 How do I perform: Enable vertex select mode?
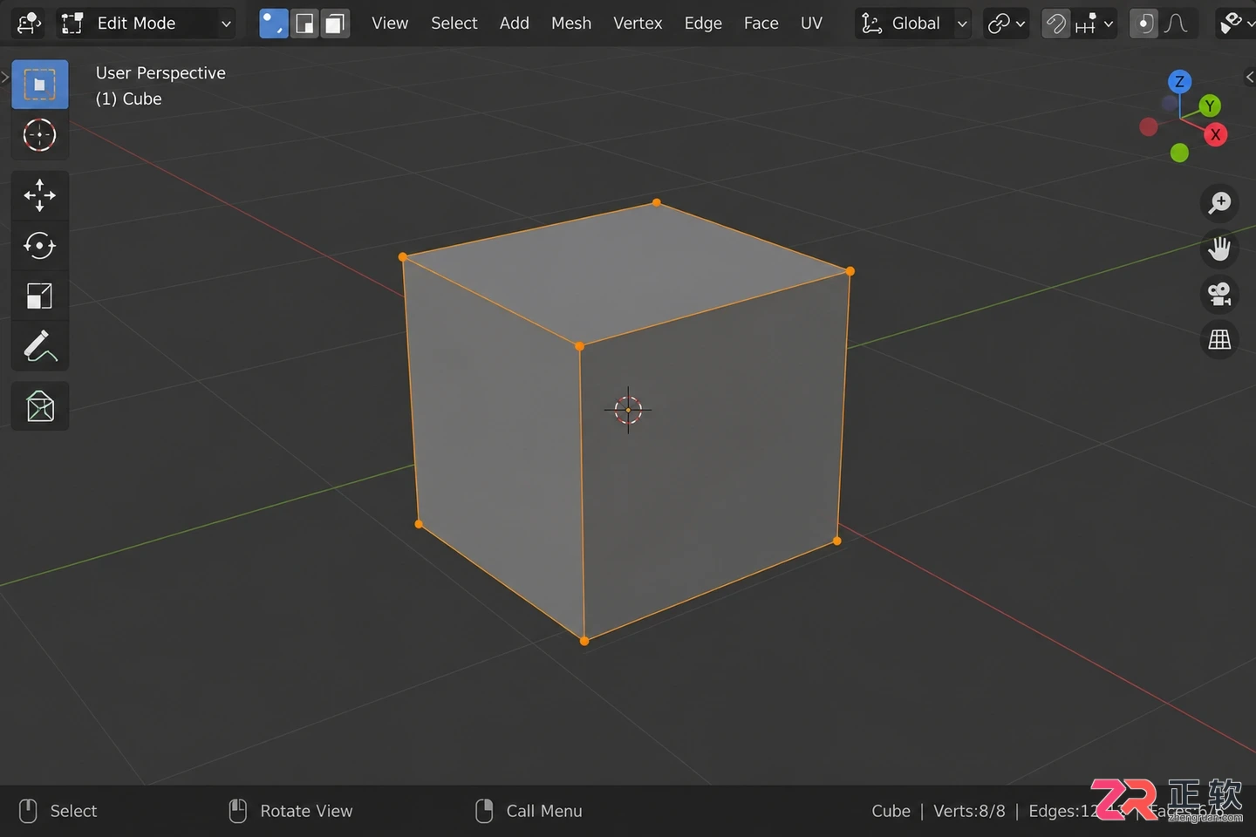coord(274,24)
